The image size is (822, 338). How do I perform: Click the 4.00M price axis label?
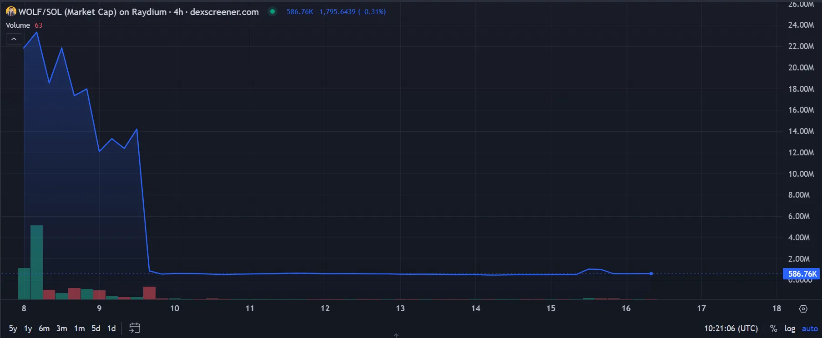(x=799, y=238)
